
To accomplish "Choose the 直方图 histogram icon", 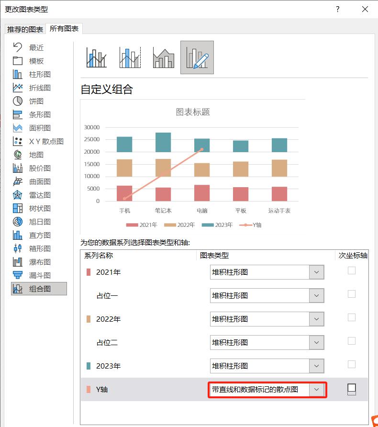I will pyautogui.click(x=18, y=235).
